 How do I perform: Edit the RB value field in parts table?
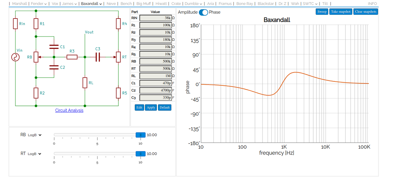tap(156, 61)
